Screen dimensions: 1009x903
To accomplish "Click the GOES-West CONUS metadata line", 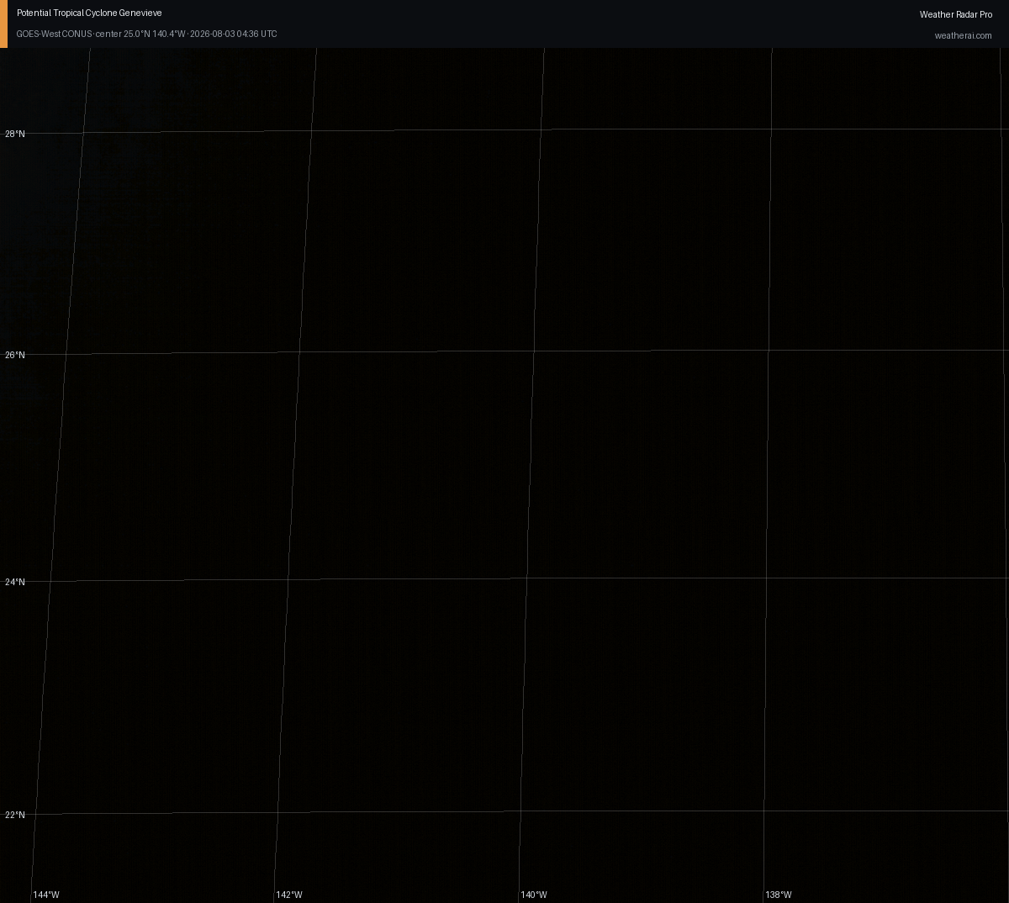I will pyautogui.click(x=146, y=34).
